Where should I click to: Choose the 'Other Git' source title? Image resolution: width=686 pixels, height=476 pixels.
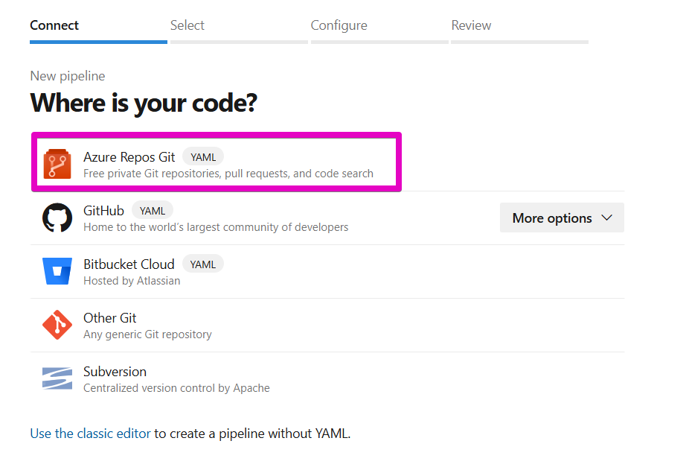pyautogui.click(x=110, y=317)
